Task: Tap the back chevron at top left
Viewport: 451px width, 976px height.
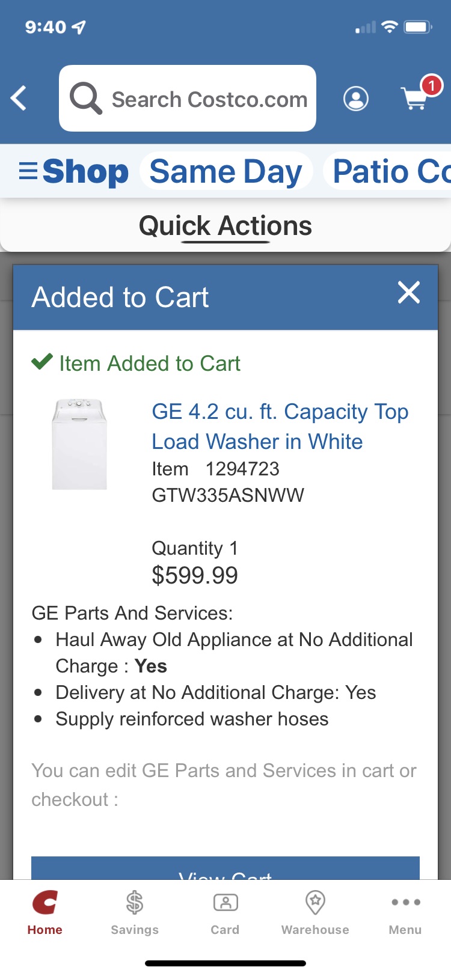Action: tap(18, 98)
